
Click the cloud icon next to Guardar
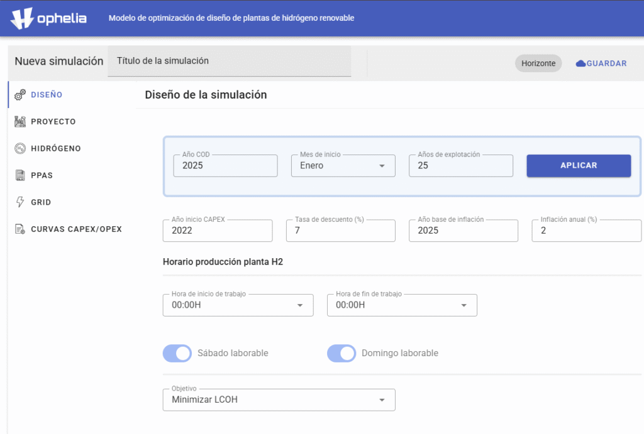tap(580, 63)
